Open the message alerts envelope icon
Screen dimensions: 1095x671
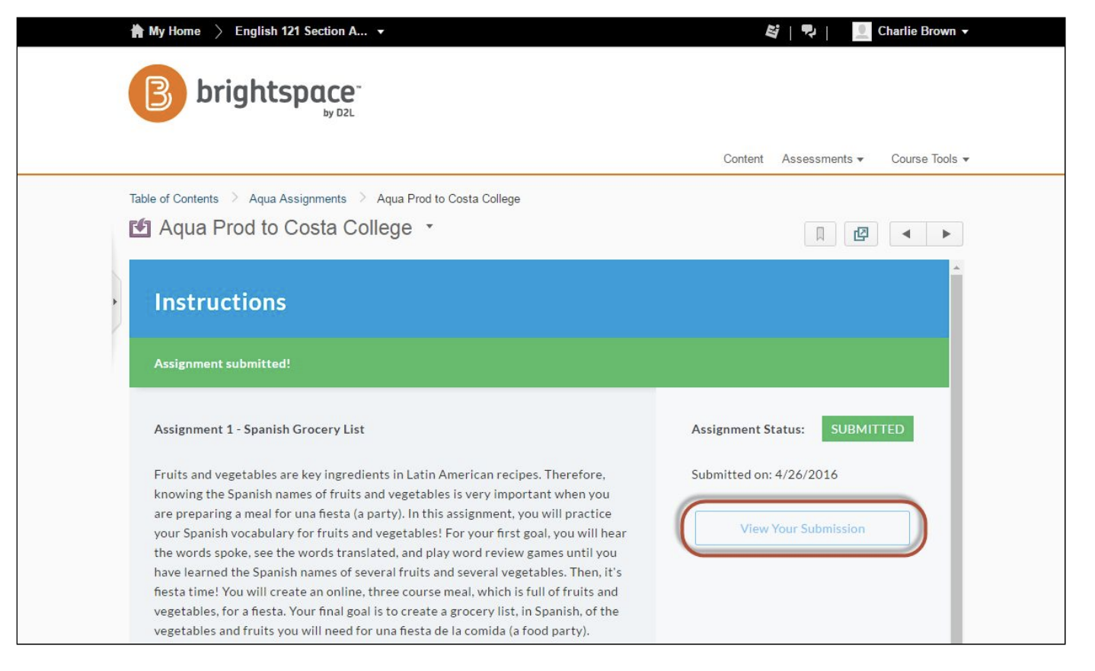coord(772,31)
